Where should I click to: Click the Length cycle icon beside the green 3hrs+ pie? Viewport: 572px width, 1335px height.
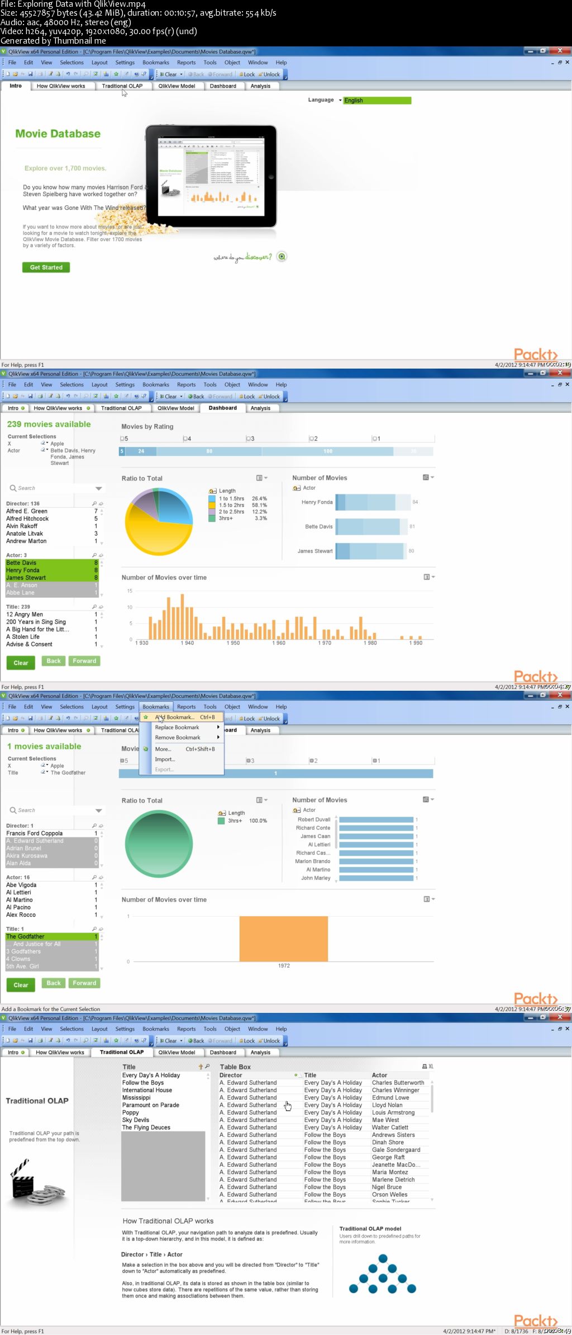[222, 813]
